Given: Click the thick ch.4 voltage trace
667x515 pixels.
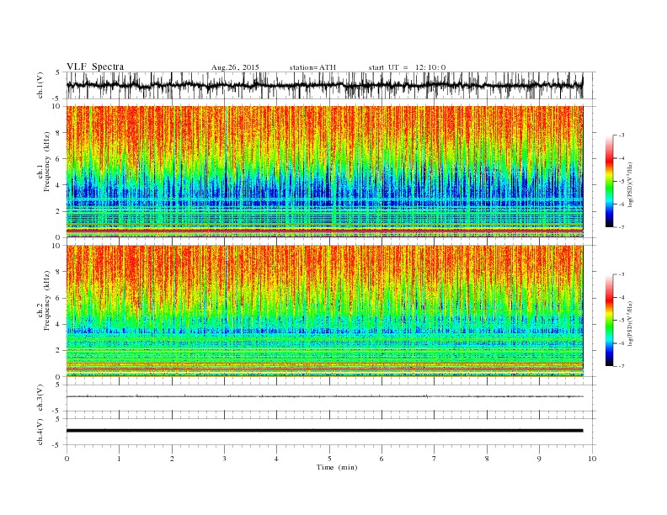Looking at the screenshot, I should 324,431.
